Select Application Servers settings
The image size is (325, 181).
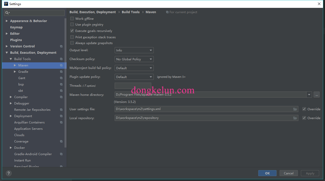point(28,129)
